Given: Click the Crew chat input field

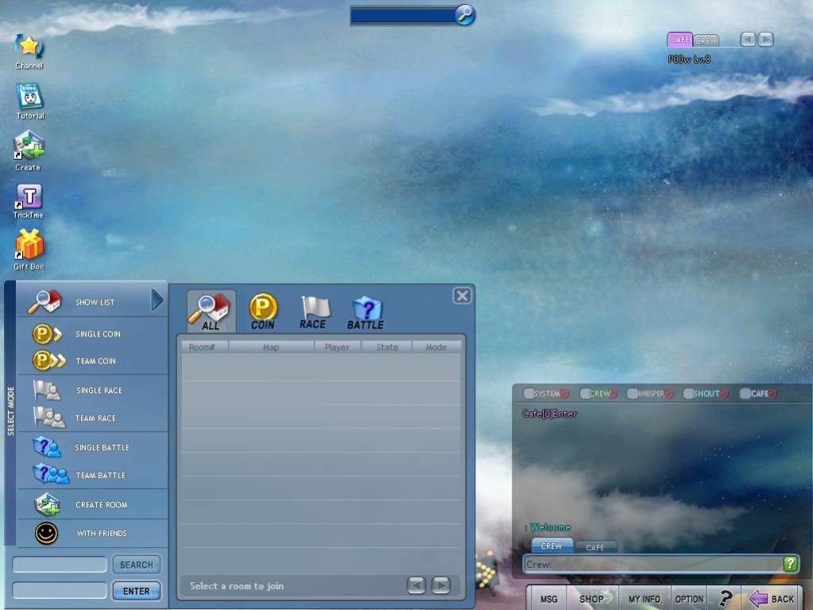Looking at the screenshot, I should [x=652, y=564].
